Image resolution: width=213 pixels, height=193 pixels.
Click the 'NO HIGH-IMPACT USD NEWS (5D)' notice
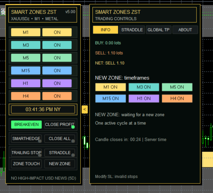[44, 178]
